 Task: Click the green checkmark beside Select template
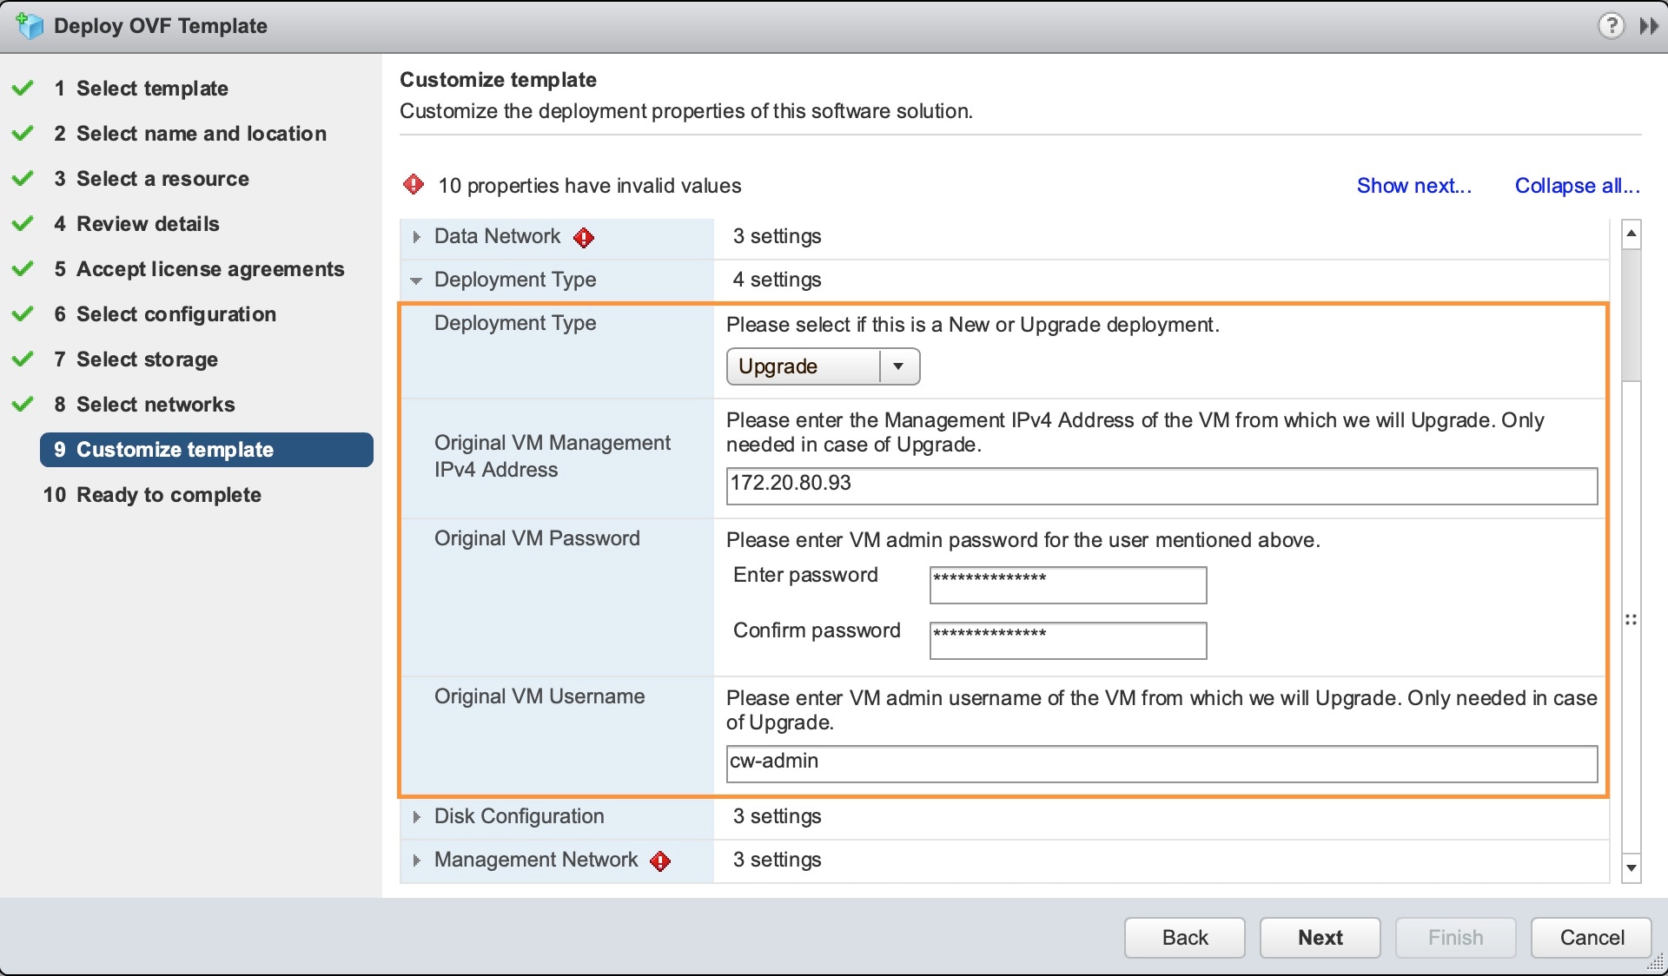click(23, 89)
